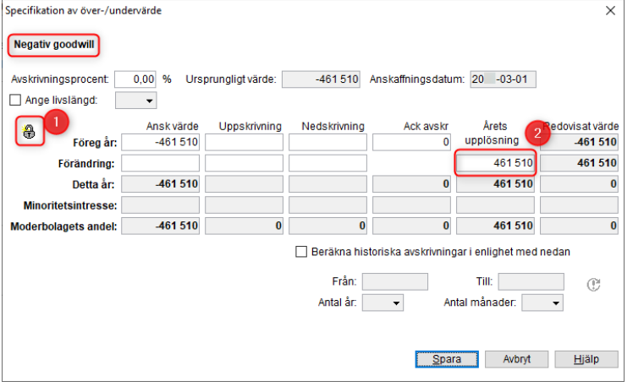
Task: Click Moderbolagets andel Redovisat värde cell
Action: (x=579, y=226)
